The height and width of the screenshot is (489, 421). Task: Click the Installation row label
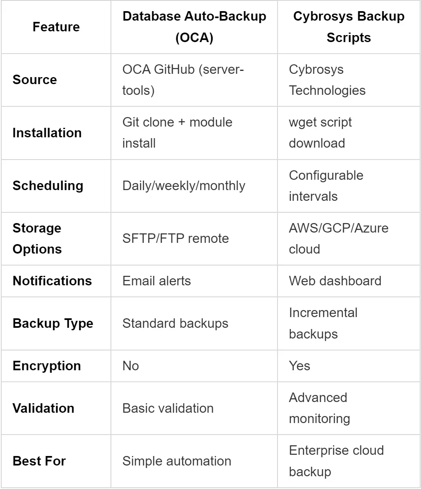47,133
